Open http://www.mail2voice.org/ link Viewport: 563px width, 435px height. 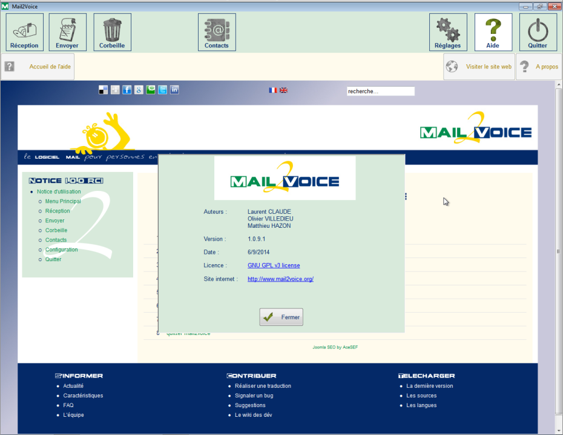(280, 279)
